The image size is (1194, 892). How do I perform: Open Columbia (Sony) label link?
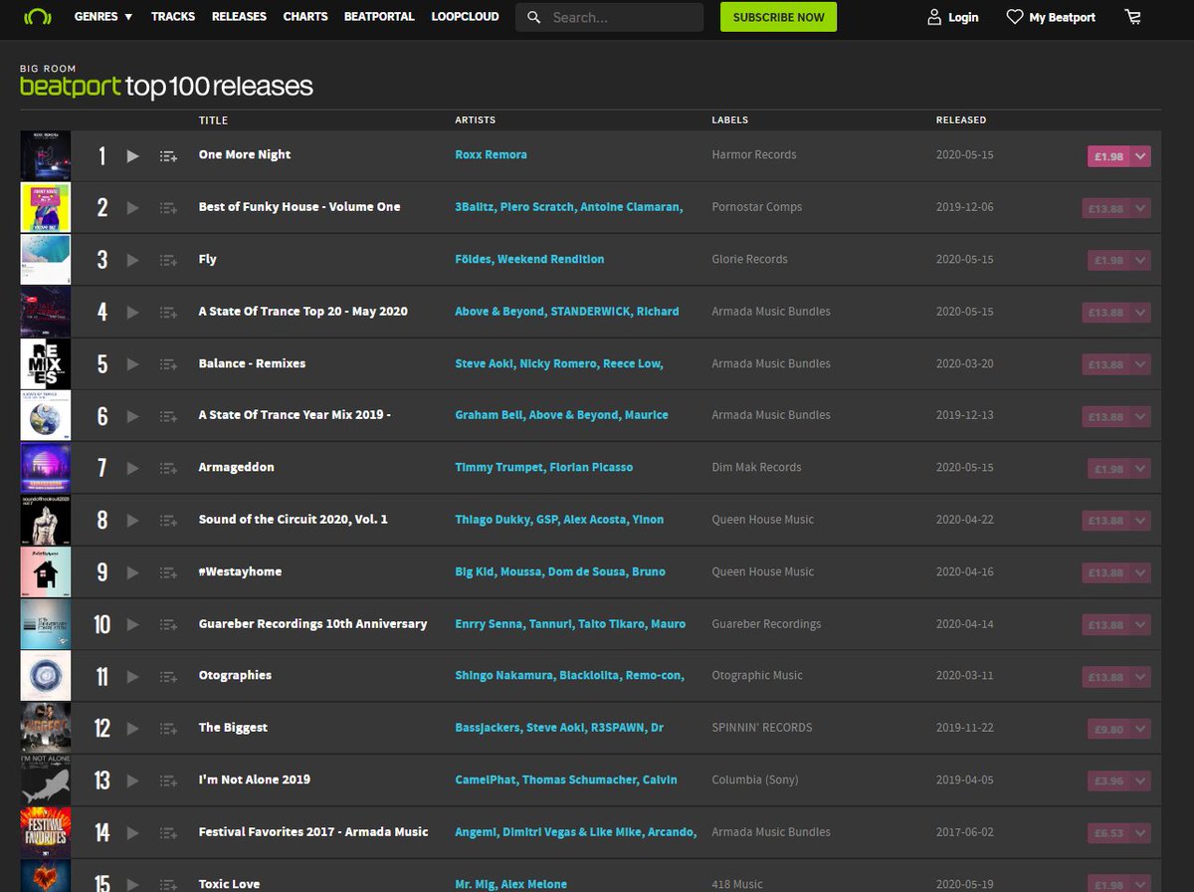(755, 780)
